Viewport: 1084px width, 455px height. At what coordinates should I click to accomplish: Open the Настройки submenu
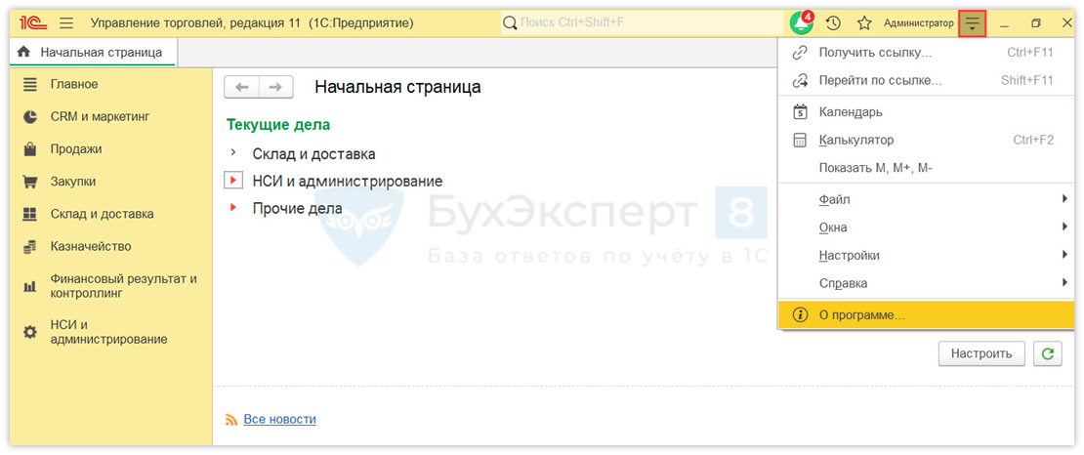pyautogui.click(x=927, y=255)
